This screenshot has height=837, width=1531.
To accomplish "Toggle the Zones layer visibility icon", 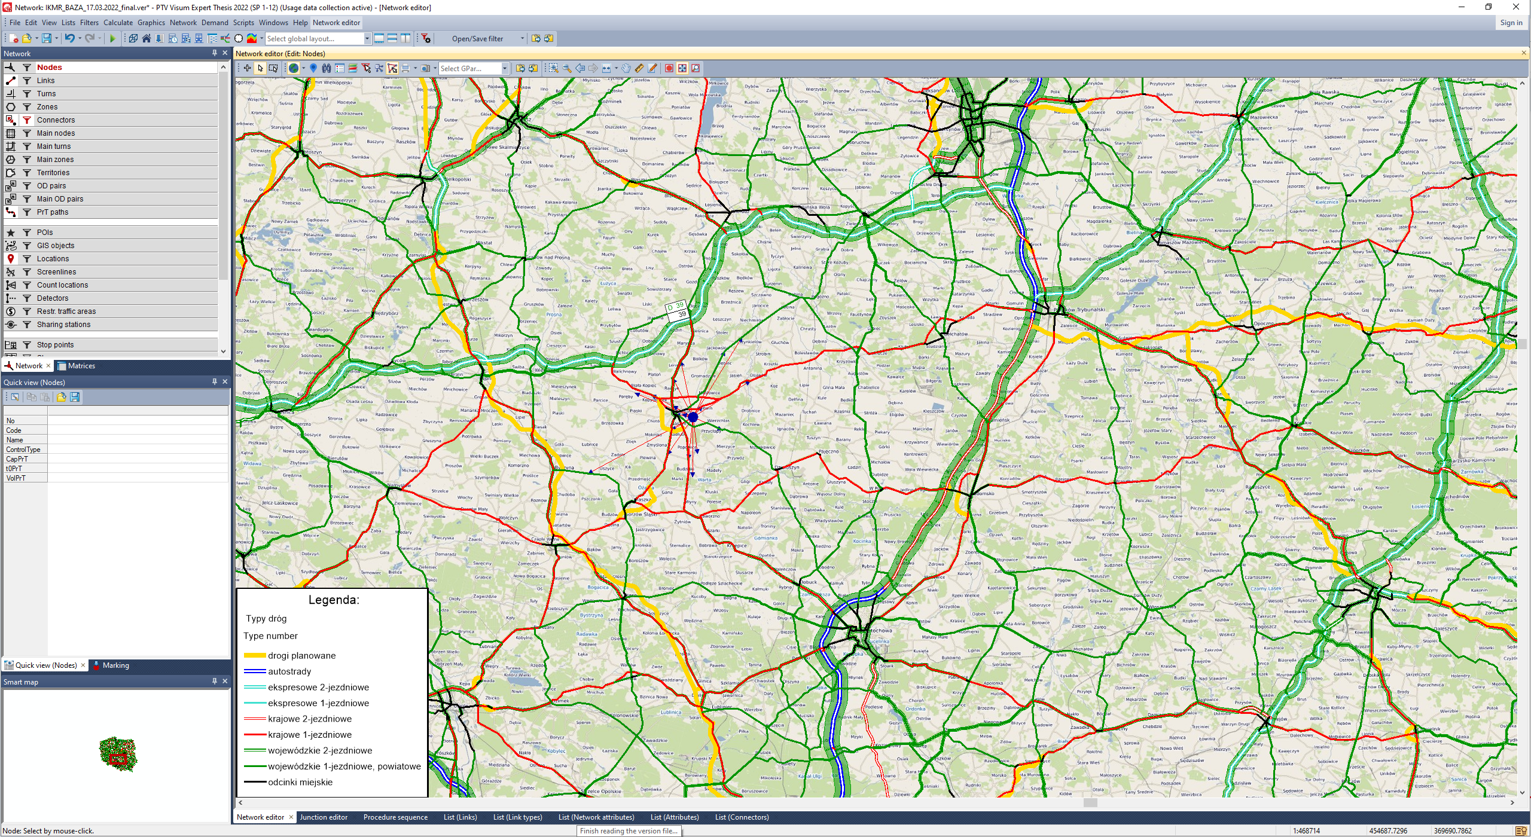I will pyautogui.click(x=11, y=107).
